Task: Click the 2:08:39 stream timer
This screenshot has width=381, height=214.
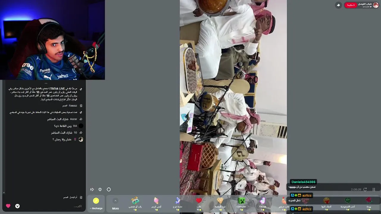Action: click(x=356, y=189)
